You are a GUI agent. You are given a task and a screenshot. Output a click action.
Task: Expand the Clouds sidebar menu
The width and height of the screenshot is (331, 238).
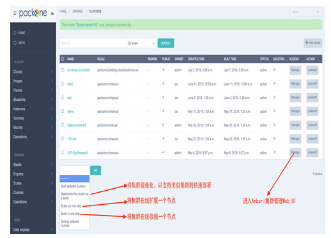pyautogui.click(x=33, y=71)
